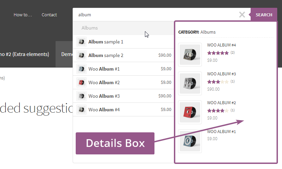Click the red WOO ALBUM #2 cover image
The height and width of the screenshot is (169, 282).
tap(190, 112)
